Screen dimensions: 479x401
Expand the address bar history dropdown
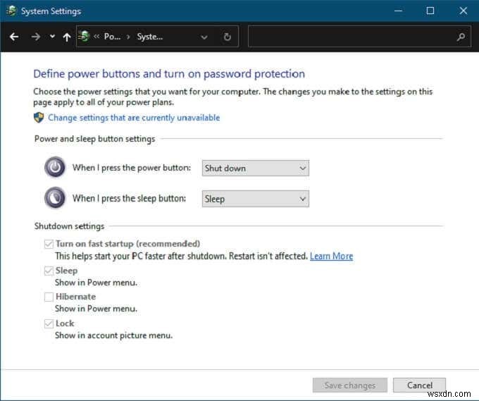pos(204,37)
